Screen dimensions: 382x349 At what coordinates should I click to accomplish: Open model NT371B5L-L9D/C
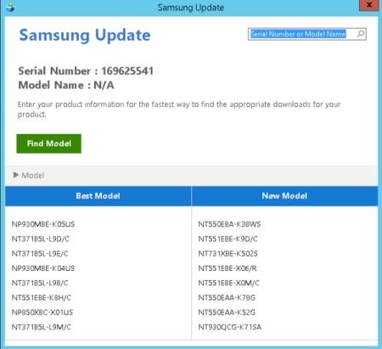pos(41,239)
